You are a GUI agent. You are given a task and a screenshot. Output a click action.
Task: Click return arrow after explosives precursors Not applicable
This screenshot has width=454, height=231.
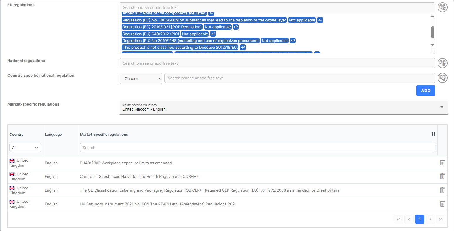click(293, 41)
